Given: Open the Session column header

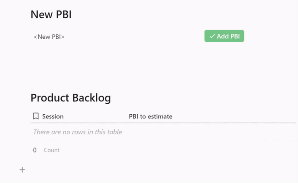Looking at the screenshot, I should [53, 116].
